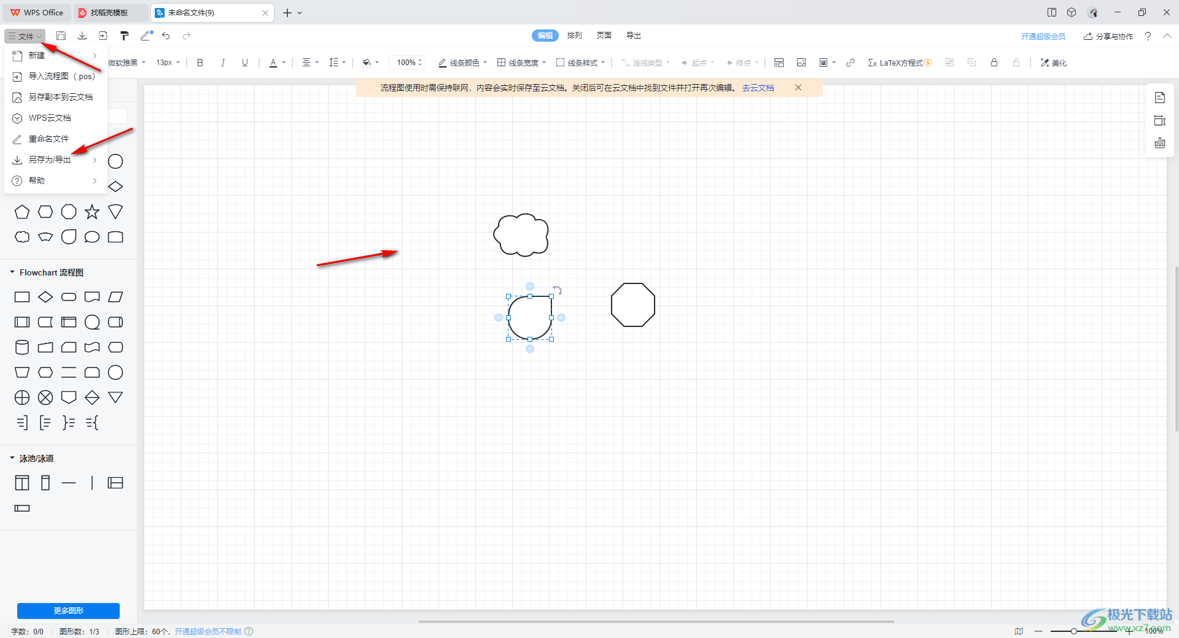Select 重命名文件 menu item
This screenshot has height=638, width=1179.
tap(56, 139)
